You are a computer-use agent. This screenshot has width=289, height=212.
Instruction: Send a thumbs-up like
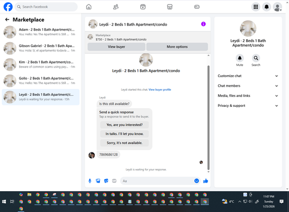[x=206, y=181]
